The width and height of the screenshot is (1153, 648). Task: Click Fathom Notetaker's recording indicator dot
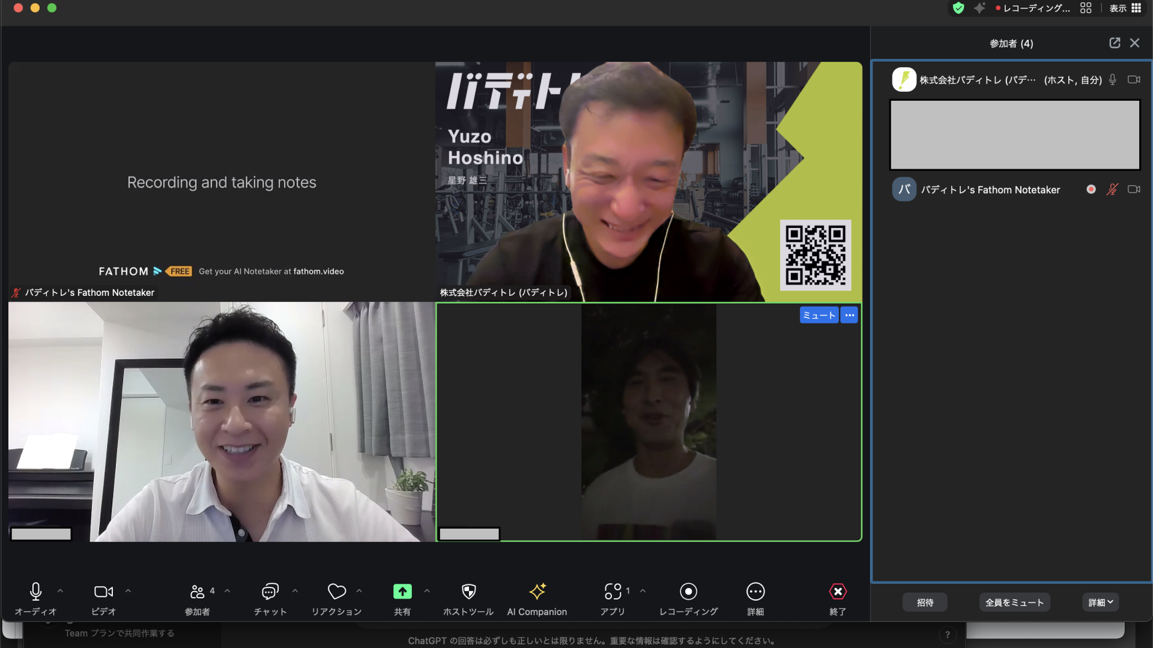1091,190
